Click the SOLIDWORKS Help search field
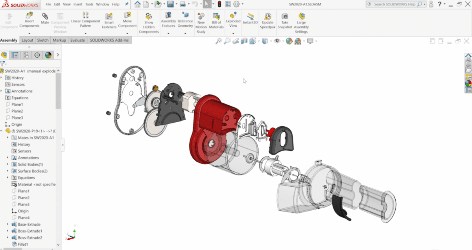The height and width of the screenshot is (250, 472). click(x=395, y=4)
